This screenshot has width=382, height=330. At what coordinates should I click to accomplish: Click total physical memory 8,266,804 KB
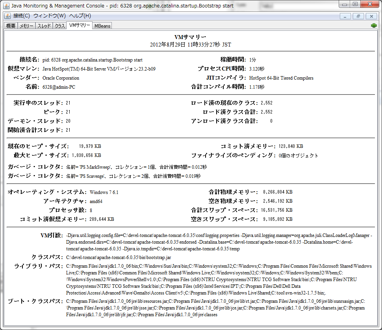coord(278,192)
